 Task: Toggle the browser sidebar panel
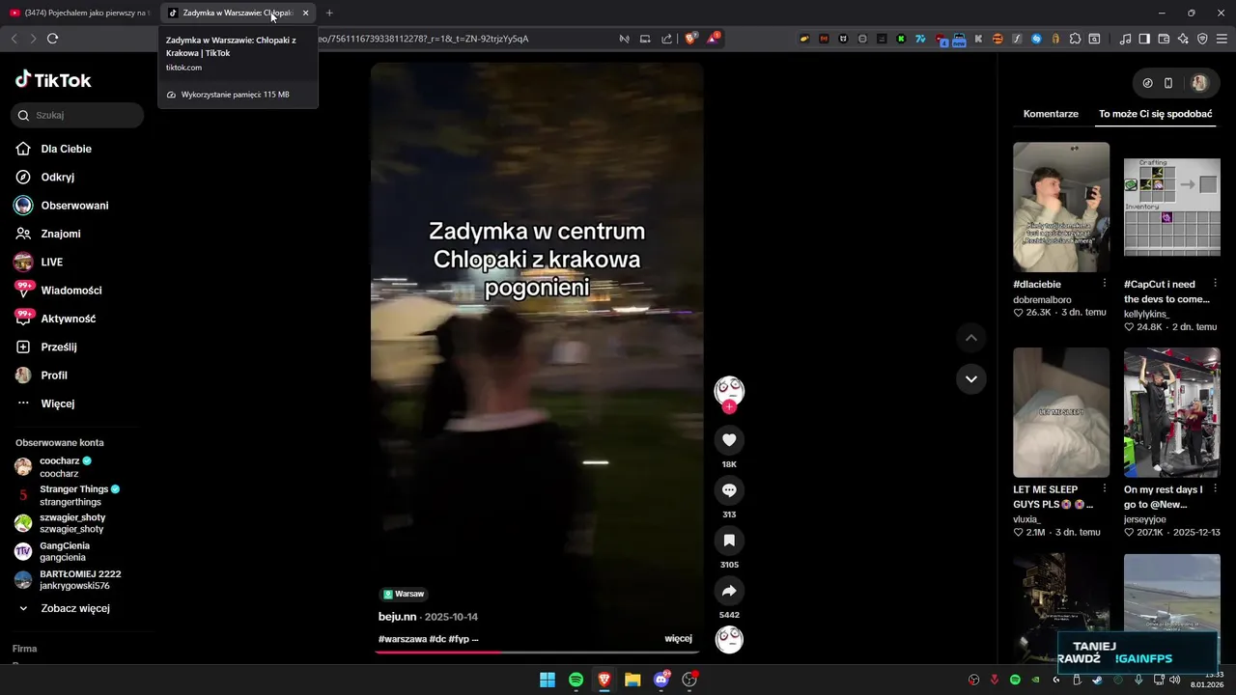pyautogui.click(x=1144, y=39)
